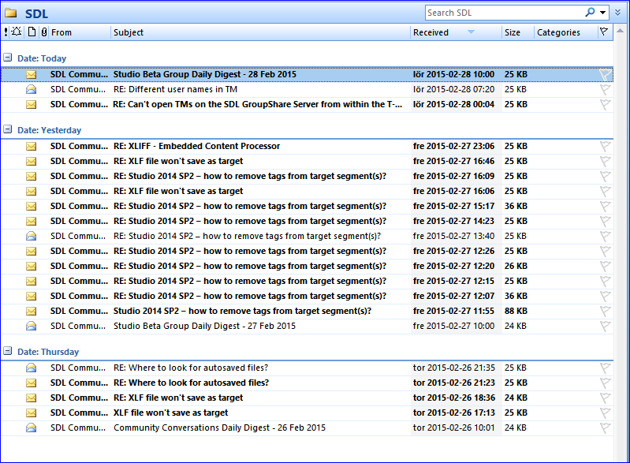The height and width of the screenshot is (463, 630).
Task: Click the Attachment paperclip column header
Action: coord(43,32)
